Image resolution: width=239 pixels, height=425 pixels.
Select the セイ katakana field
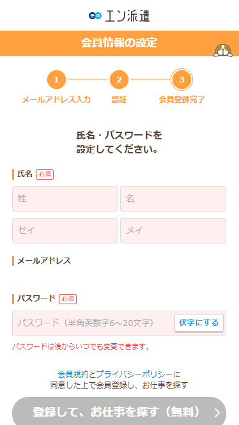tap(65, 231)
